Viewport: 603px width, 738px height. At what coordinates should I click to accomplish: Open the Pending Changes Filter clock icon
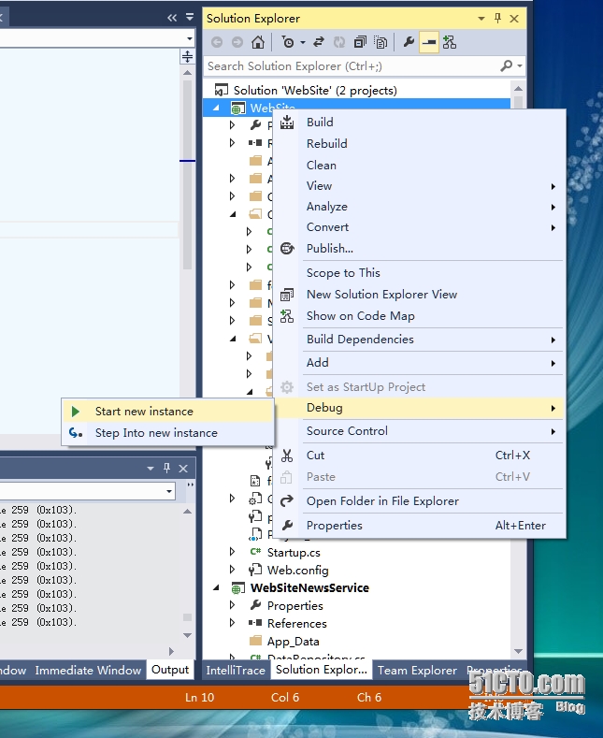288,42
